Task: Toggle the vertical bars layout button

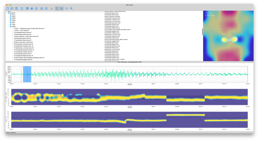Action: [61, 8]
